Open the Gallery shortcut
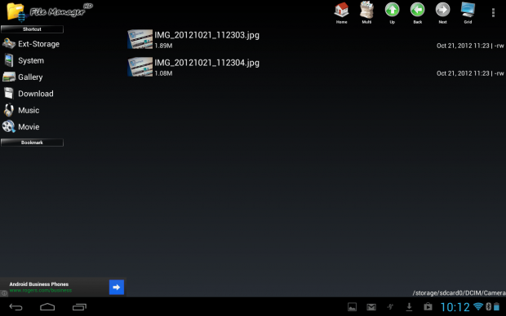This screenshot has height=316, width=506. click(x=32, y=77)
